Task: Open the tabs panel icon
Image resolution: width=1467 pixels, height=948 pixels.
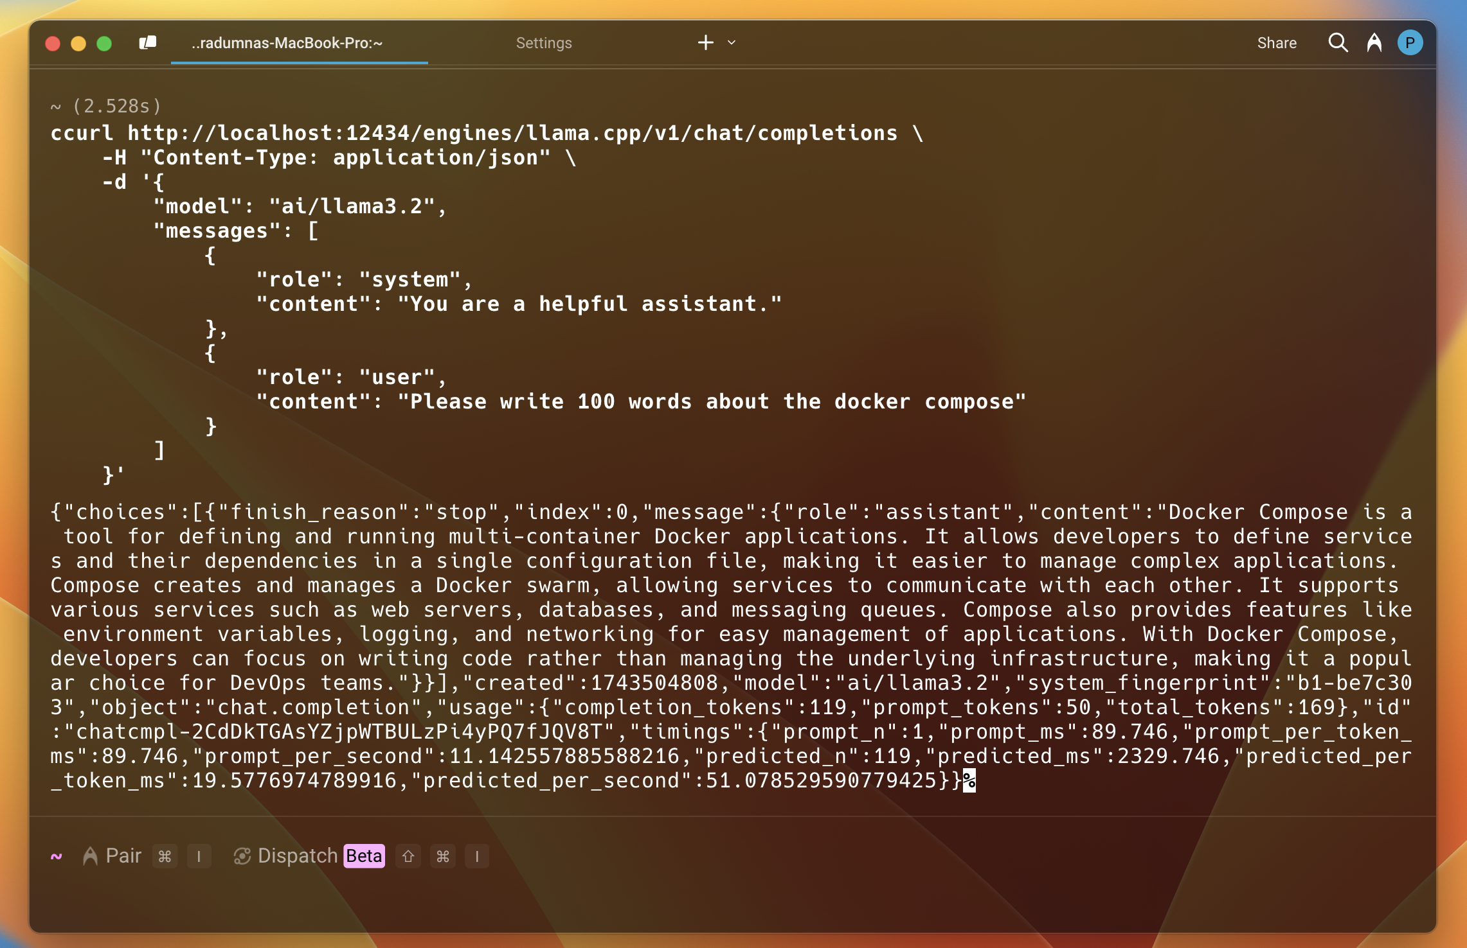Action: click(x=148, y=43)
